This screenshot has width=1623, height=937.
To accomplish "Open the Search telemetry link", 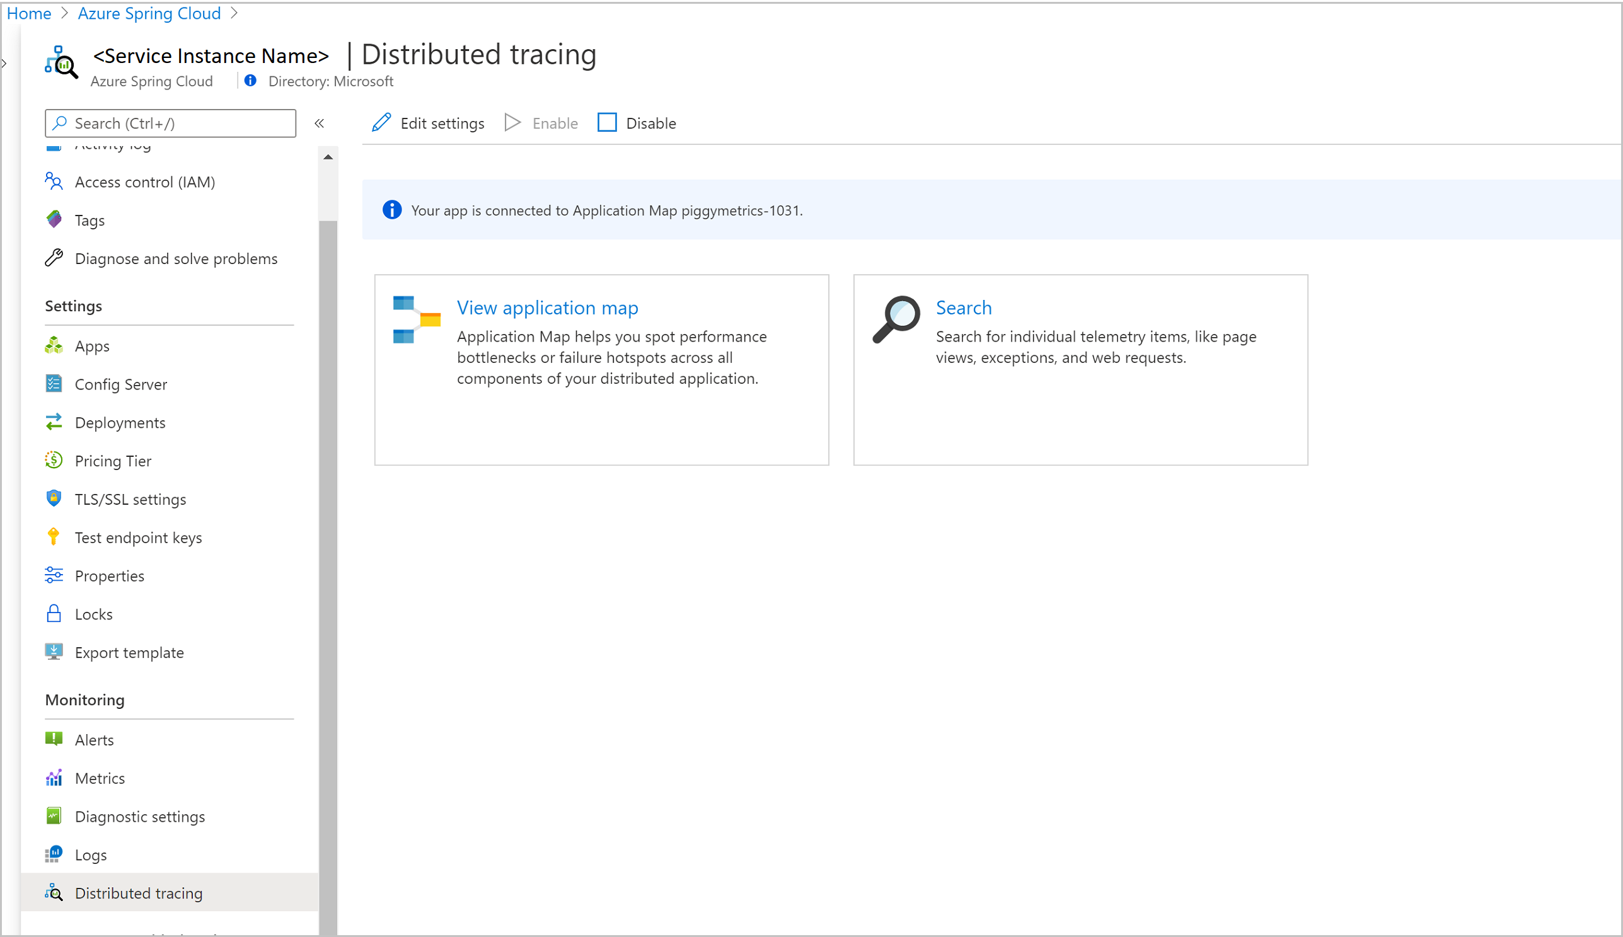I will point(963,308).
